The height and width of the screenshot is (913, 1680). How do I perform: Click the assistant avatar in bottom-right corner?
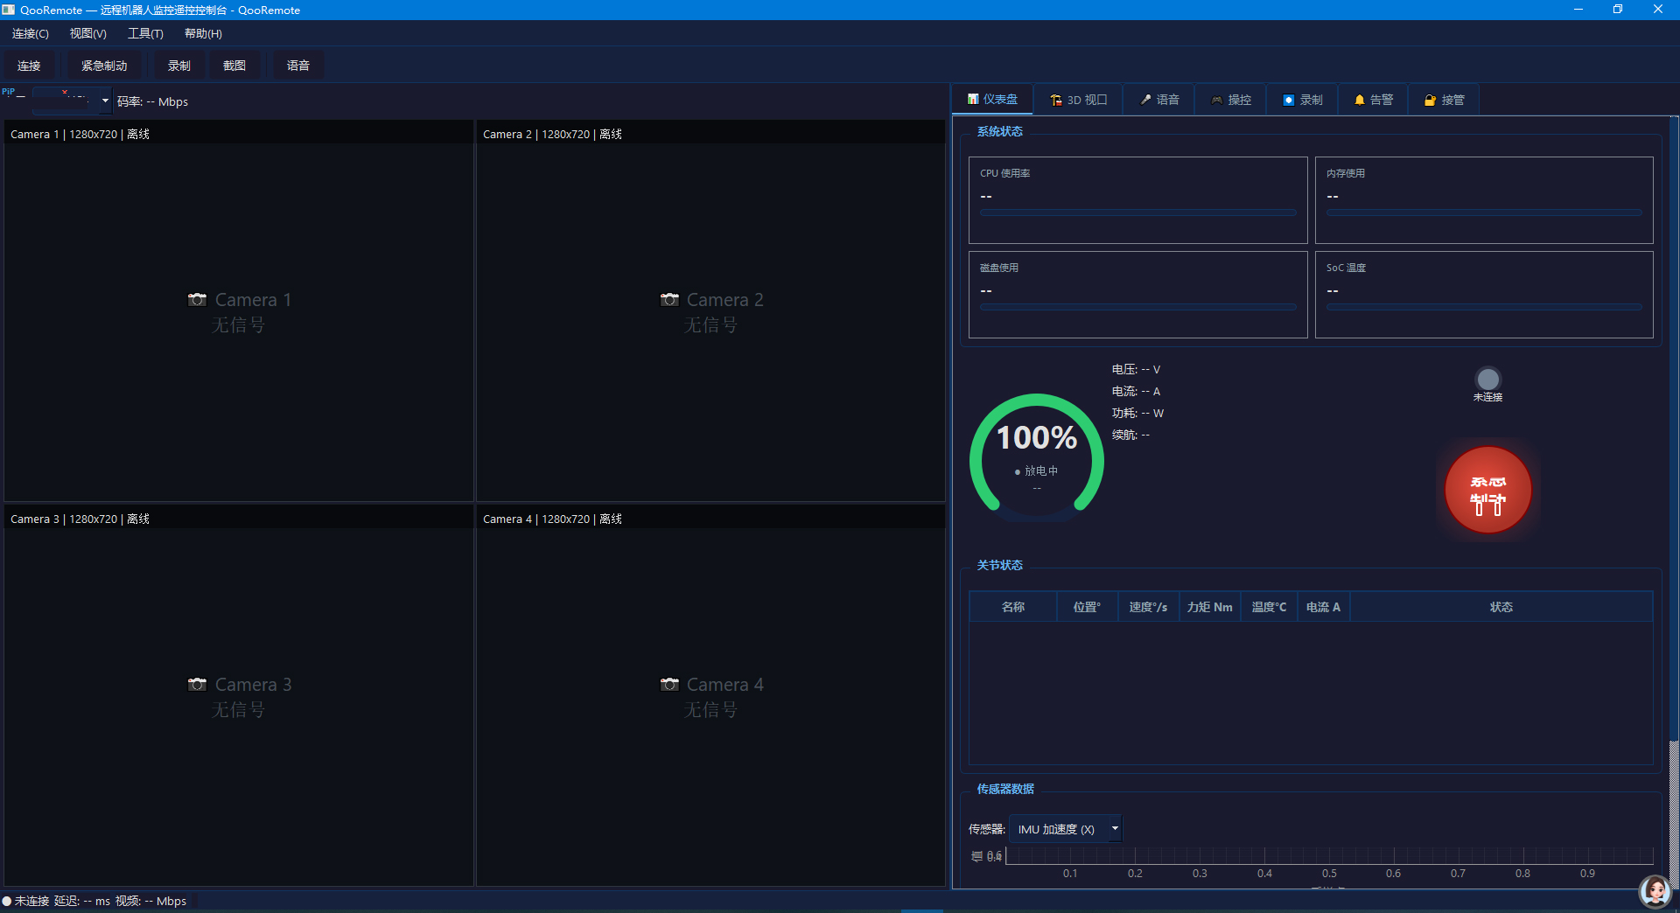1655,891
